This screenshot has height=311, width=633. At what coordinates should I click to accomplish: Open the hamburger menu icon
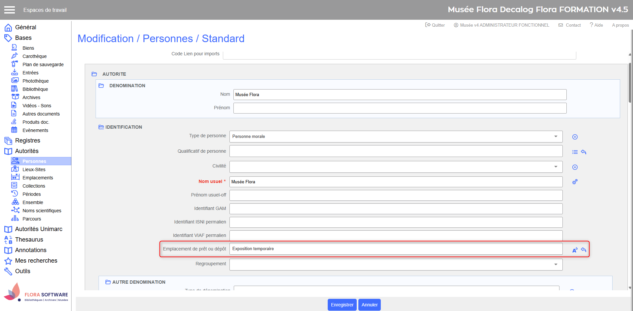[x=10, y=10]
